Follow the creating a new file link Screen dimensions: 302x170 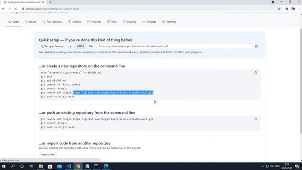[67, 52]
